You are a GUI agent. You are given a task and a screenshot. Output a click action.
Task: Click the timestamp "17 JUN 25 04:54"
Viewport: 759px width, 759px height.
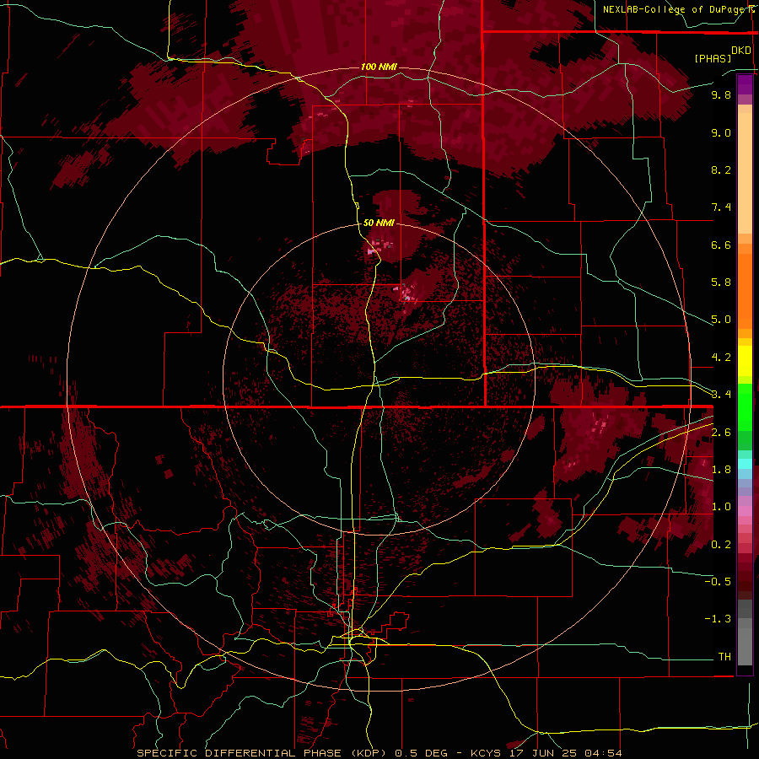(x=565, y=753)
